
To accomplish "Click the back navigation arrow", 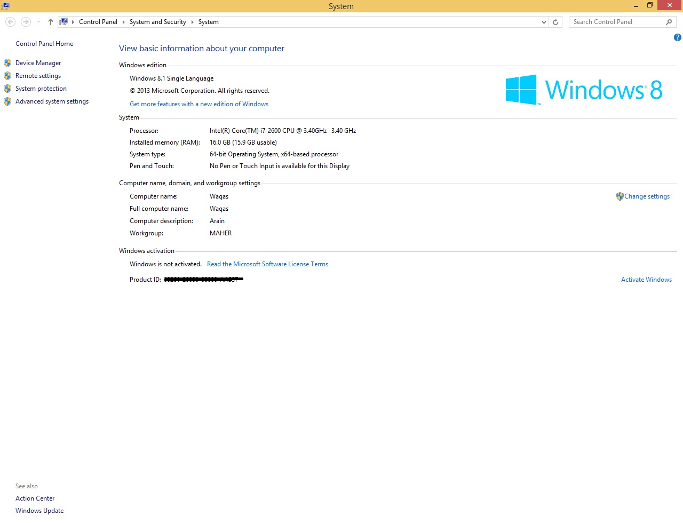I will tap(10, 22).
